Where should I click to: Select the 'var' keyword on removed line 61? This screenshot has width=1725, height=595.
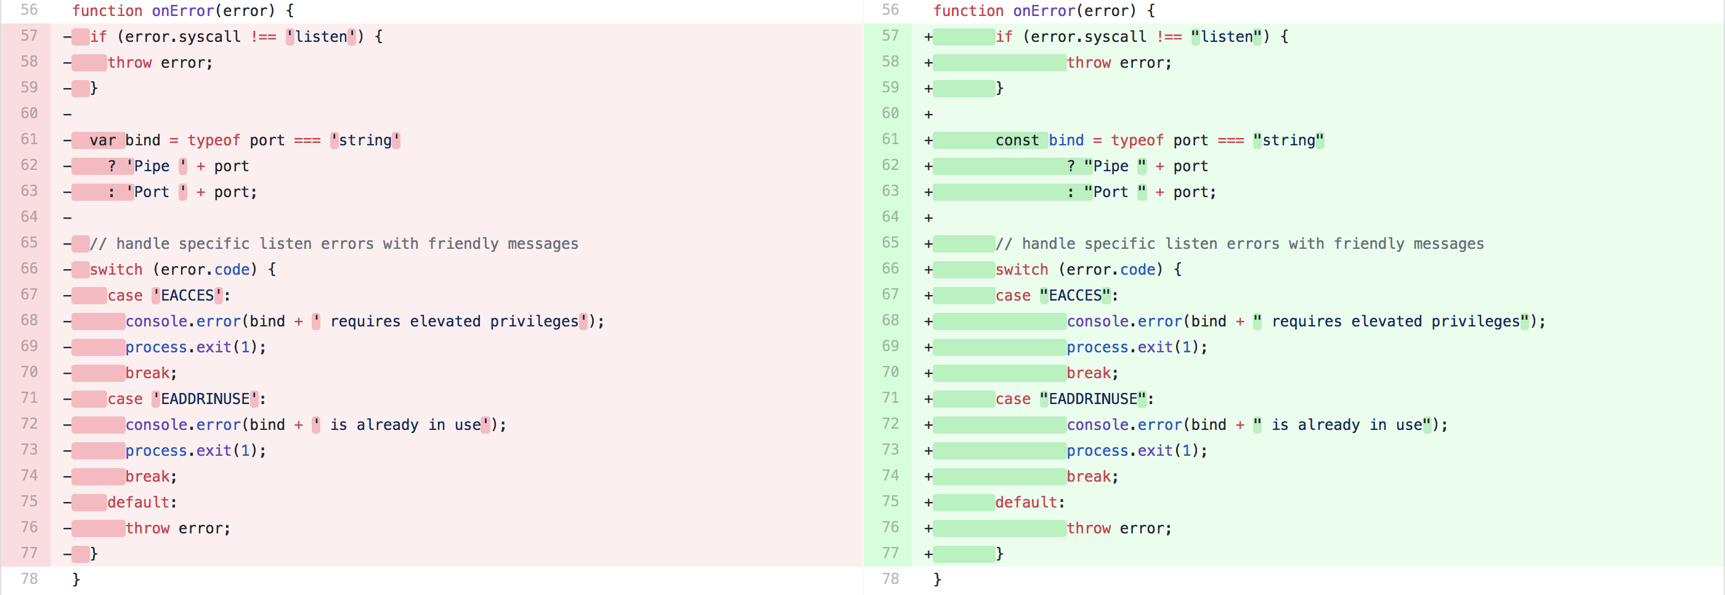tap(102, 140)
